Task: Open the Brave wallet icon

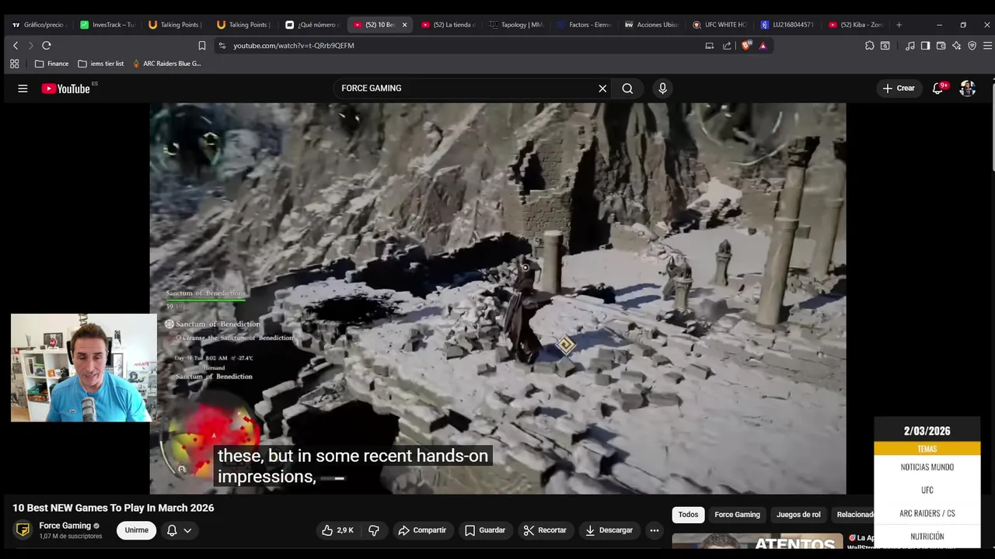Action: (941, 46)
